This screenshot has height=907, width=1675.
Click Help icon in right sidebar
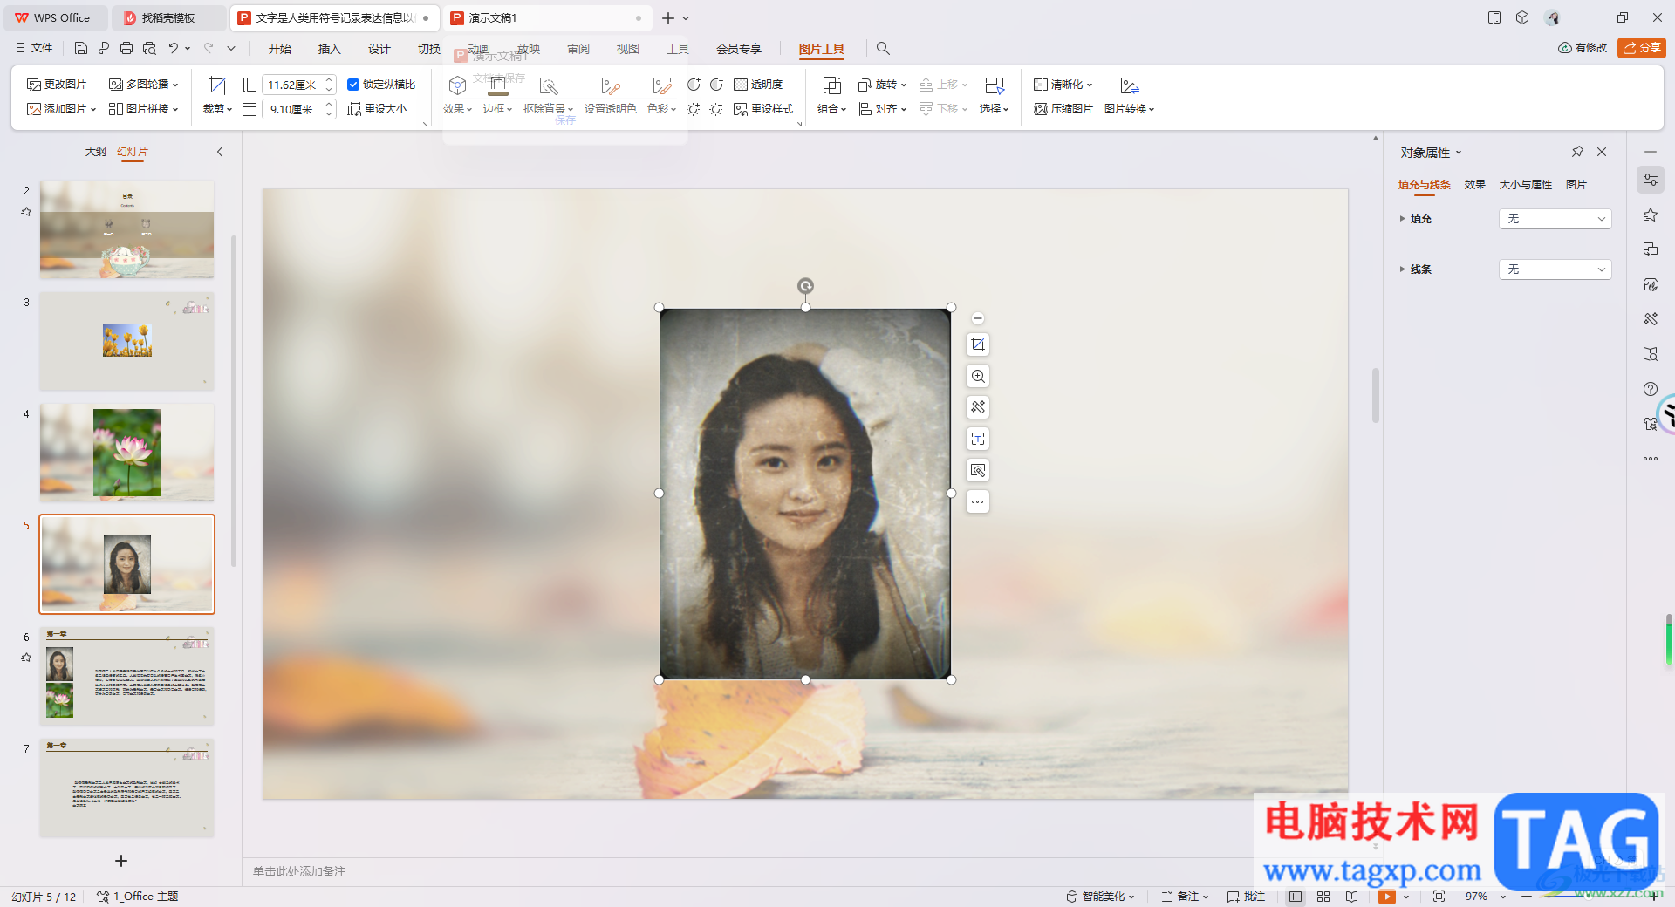1651,389
